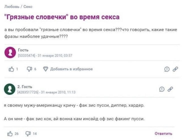Dislike the original post with thumbs down
The height and width of the screenshot is (139, 184).
point(29,69)
